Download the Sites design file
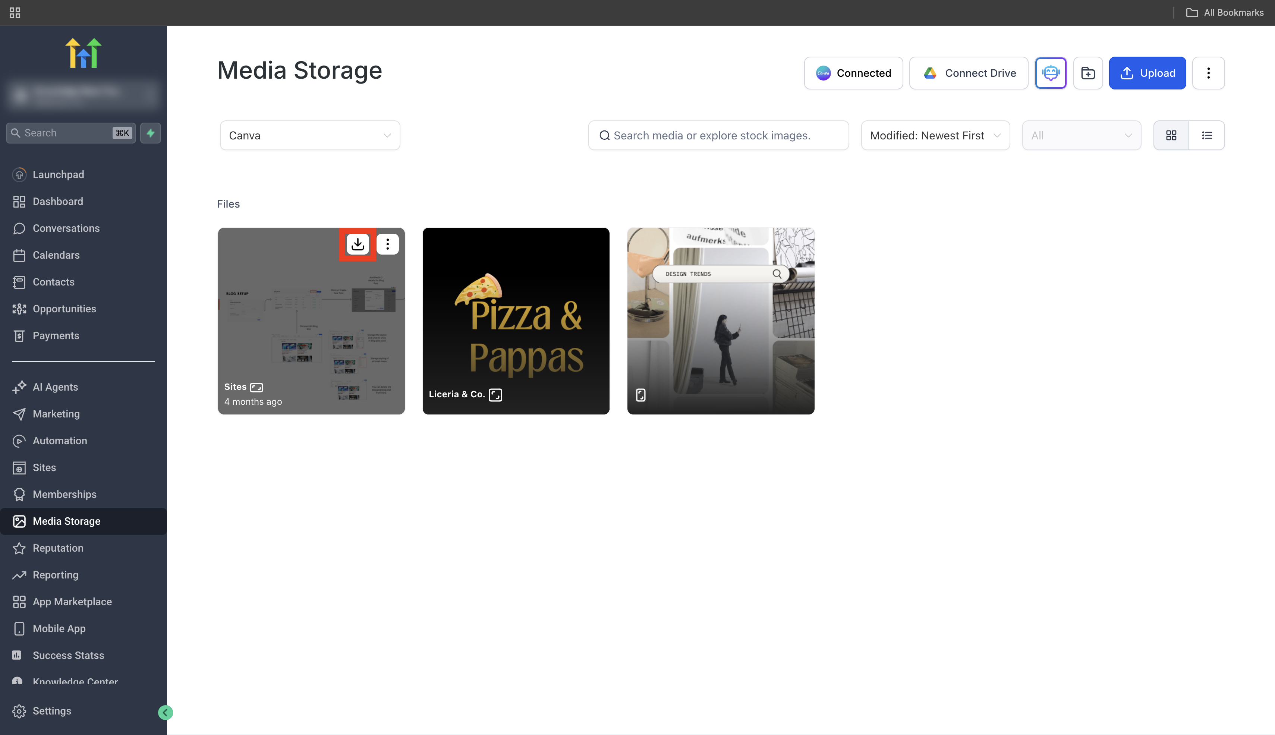 click(x=358, y=245)
